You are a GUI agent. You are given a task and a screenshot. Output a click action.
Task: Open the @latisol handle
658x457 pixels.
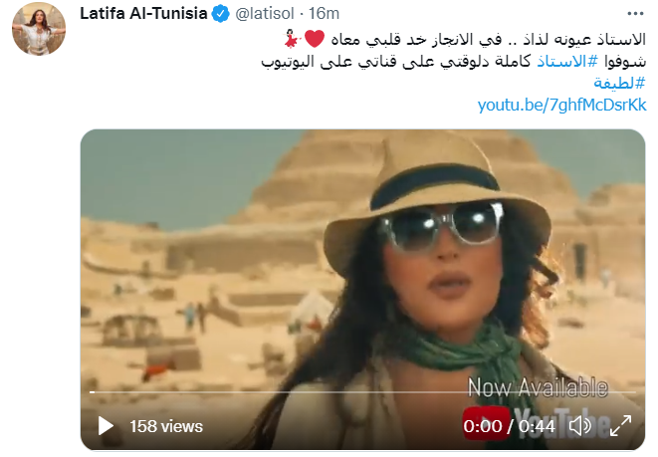265,14
